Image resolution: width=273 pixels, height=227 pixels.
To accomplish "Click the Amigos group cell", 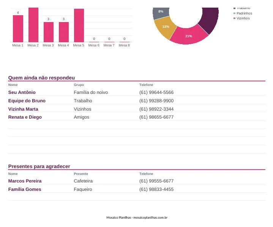I will point(82,117).
